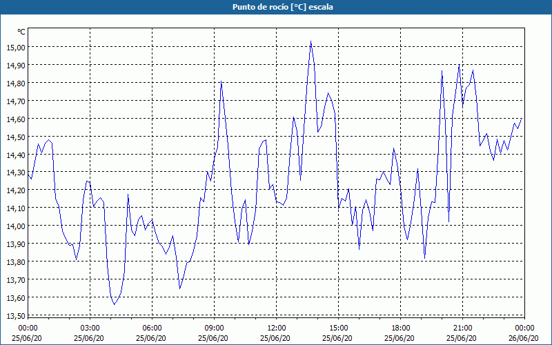The height and width of the screenshot is (345, 552).
Task: Click the 14,20 y-axis label
Action: click(x=16, y=190)
